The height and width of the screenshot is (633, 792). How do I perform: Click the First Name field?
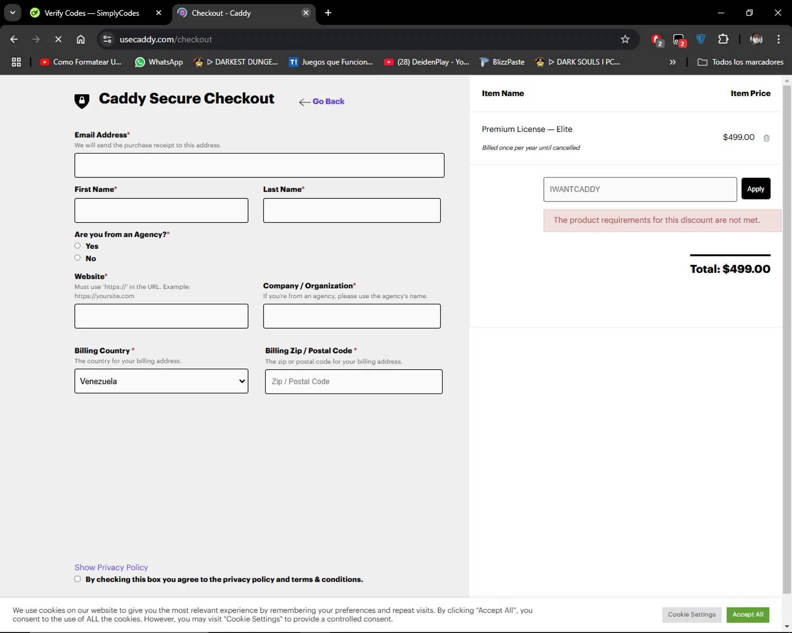[161, 210]
